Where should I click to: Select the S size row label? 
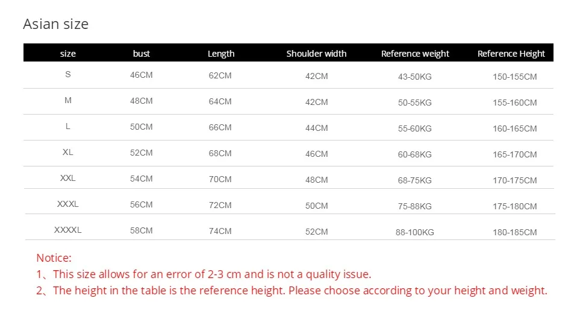pos(67,74)
